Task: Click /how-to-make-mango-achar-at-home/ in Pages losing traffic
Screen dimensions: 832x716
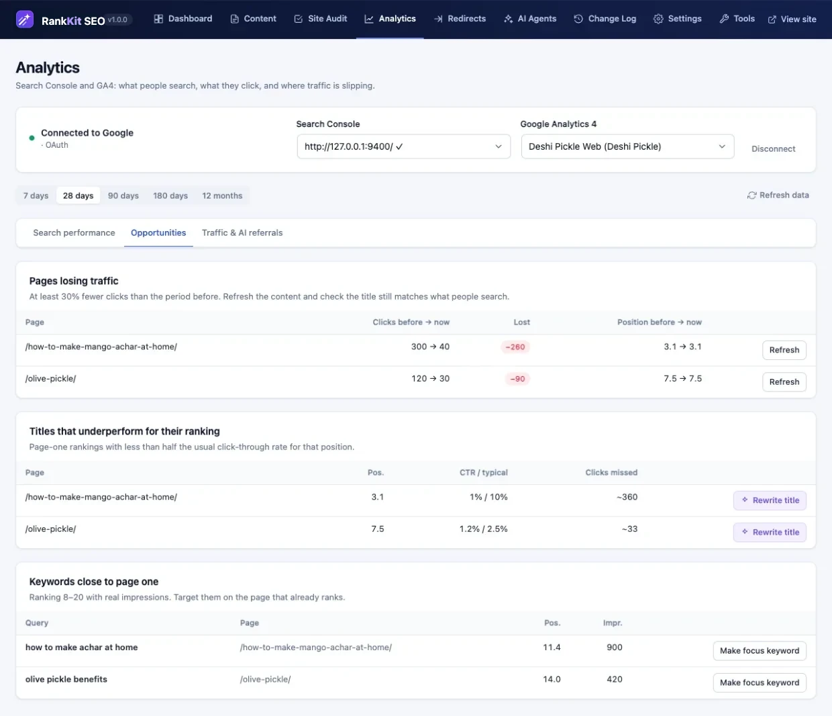Action: [101, 347]
